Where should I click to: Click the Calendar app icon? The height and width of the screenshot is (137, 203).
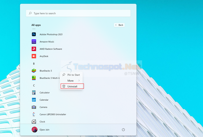pos(34,100)
